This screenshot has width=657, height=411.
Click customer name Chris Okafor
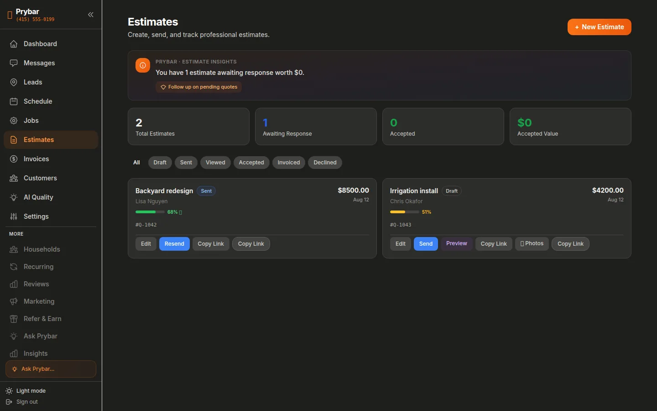click(x=406, y=201)
